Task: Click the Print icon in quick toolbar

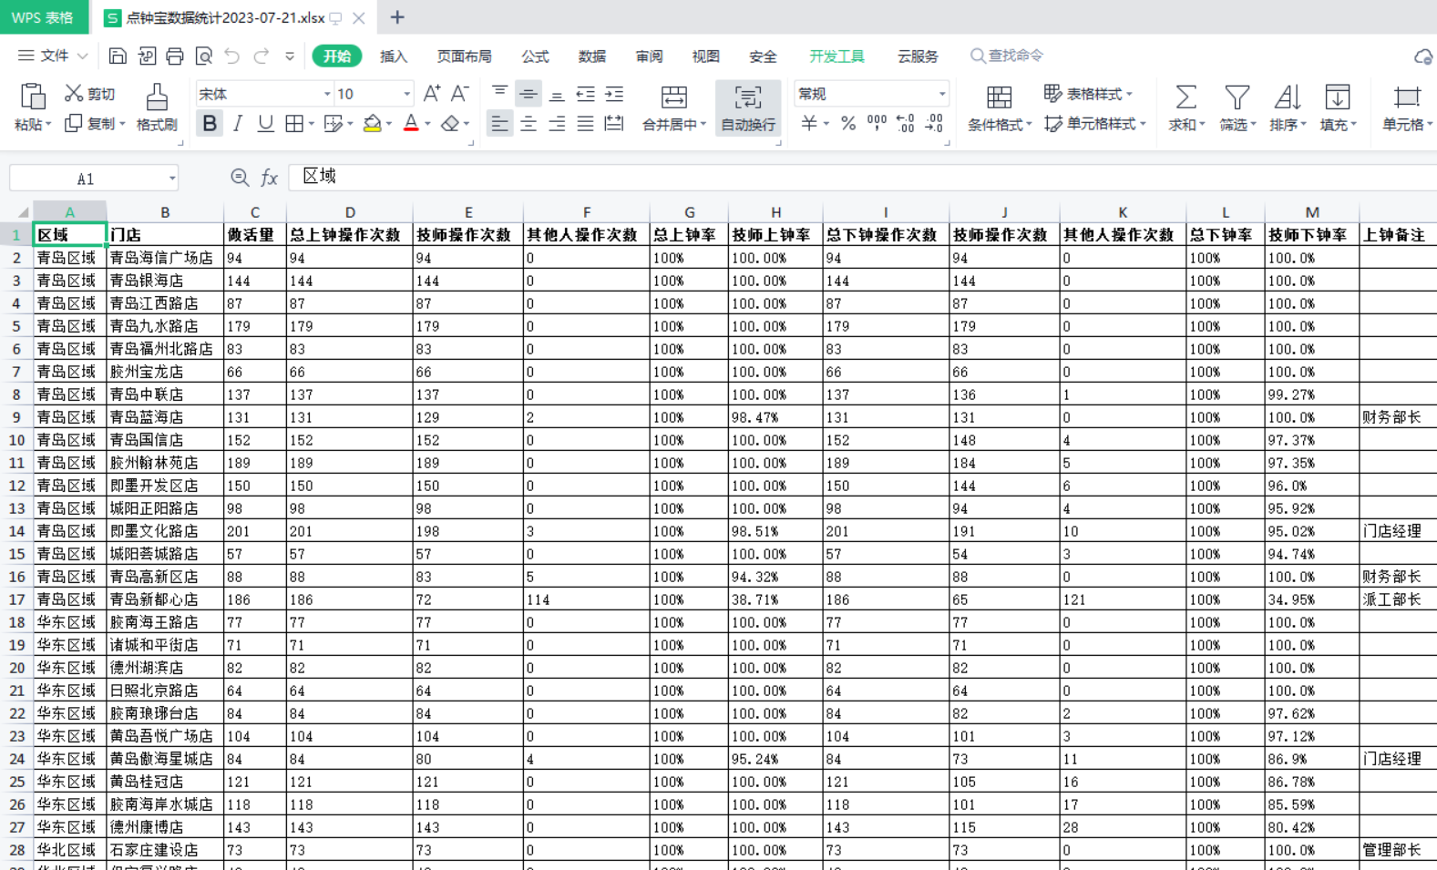Action: coord(175,56)
